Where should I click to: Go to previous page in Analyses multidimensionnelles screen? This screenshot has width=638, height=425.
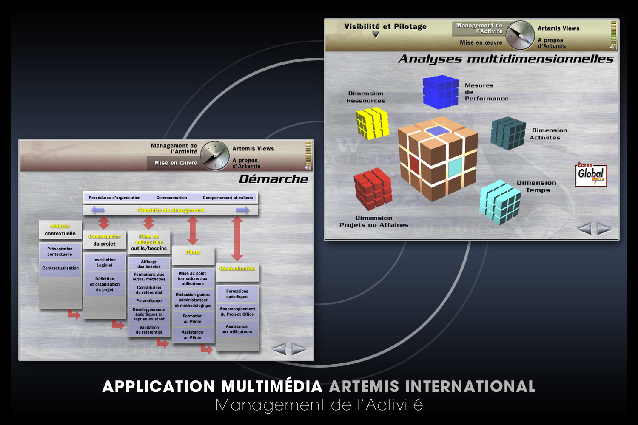(585, 229)
